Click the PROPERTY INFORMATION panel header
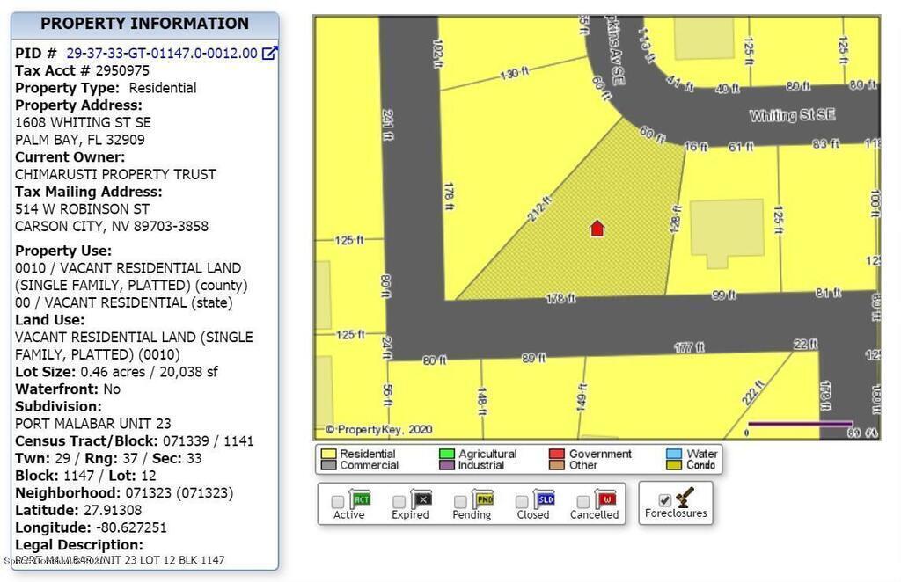Viewport: 901px width, 582px height. (x=144, y=25)
